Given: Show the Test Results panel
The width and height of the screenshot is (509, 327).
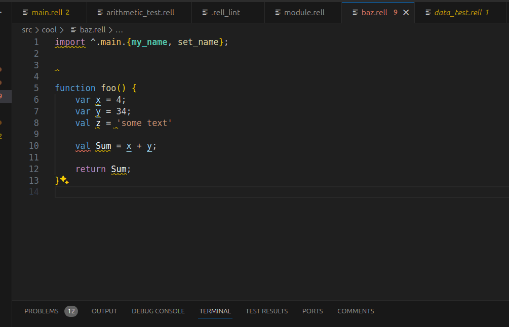Looking at the screenshot, I should 266,311.
